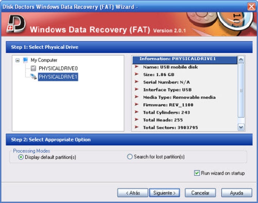Click the Disk Doctors logo icon

pyautogui.click(x=16, y=24)
